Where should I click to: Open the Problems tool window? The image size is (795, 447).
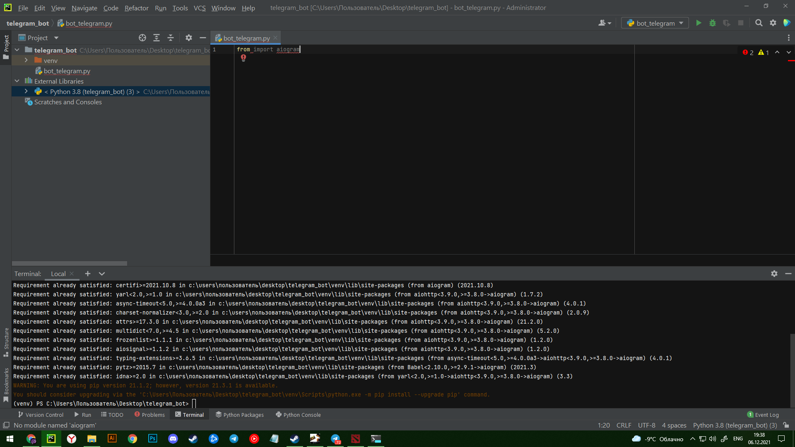point(149,415)
